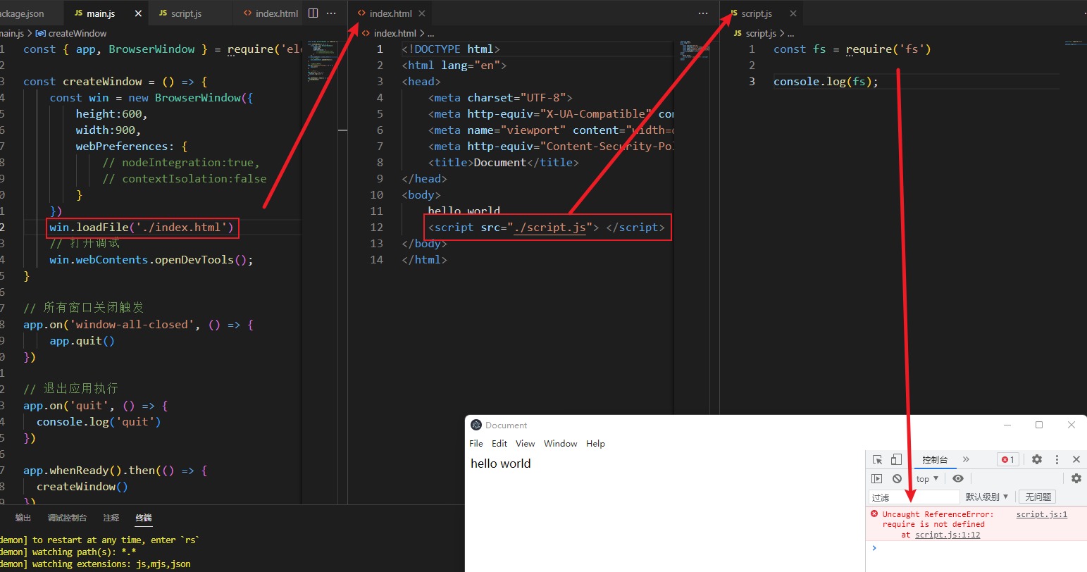Screen dimensions: 1087x572
Task: Clear the console with the ban icon
Action: coord(897,479)
